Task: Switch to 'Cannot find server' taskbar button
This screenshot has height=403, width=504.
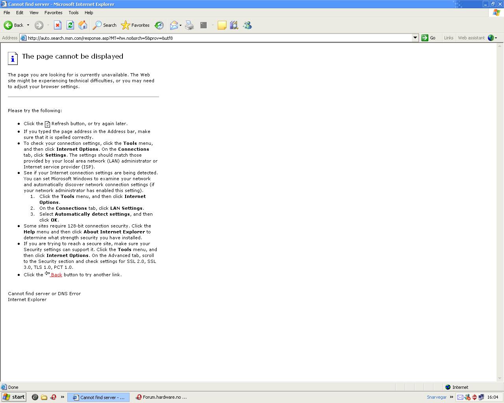Action: [98, 397]
